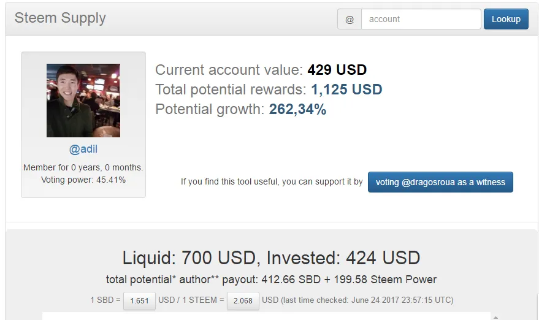The image size is (539, 320).
Task: Click the 429 USD current account value
Action: click(337, 70)
